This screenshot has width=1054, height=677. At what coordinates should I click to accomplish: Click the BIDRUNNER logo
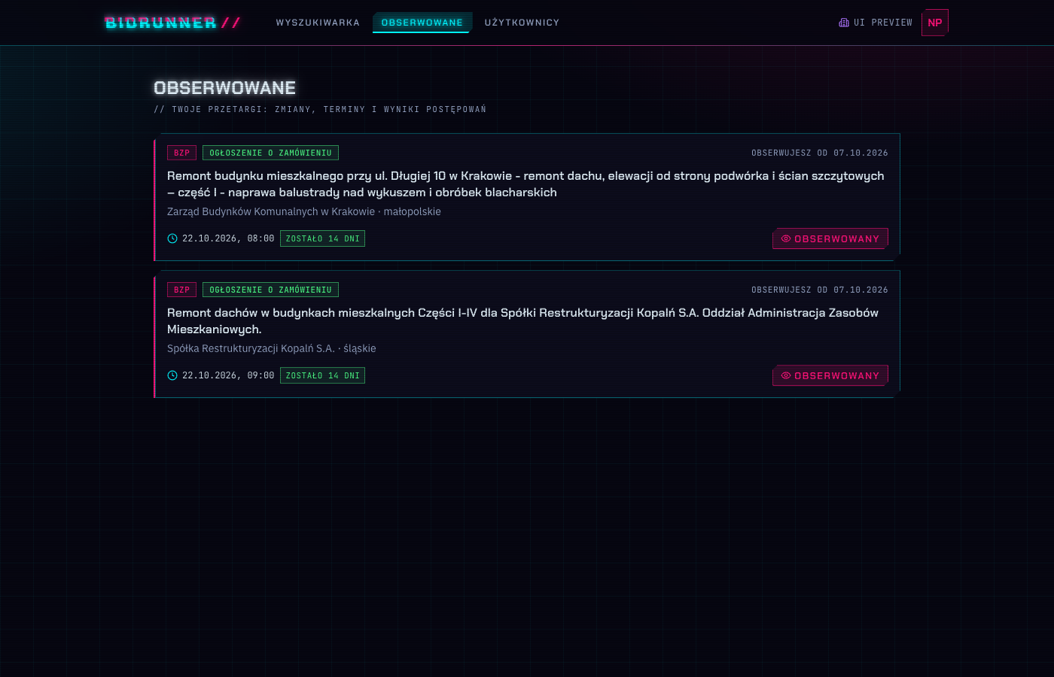point(172,23)
